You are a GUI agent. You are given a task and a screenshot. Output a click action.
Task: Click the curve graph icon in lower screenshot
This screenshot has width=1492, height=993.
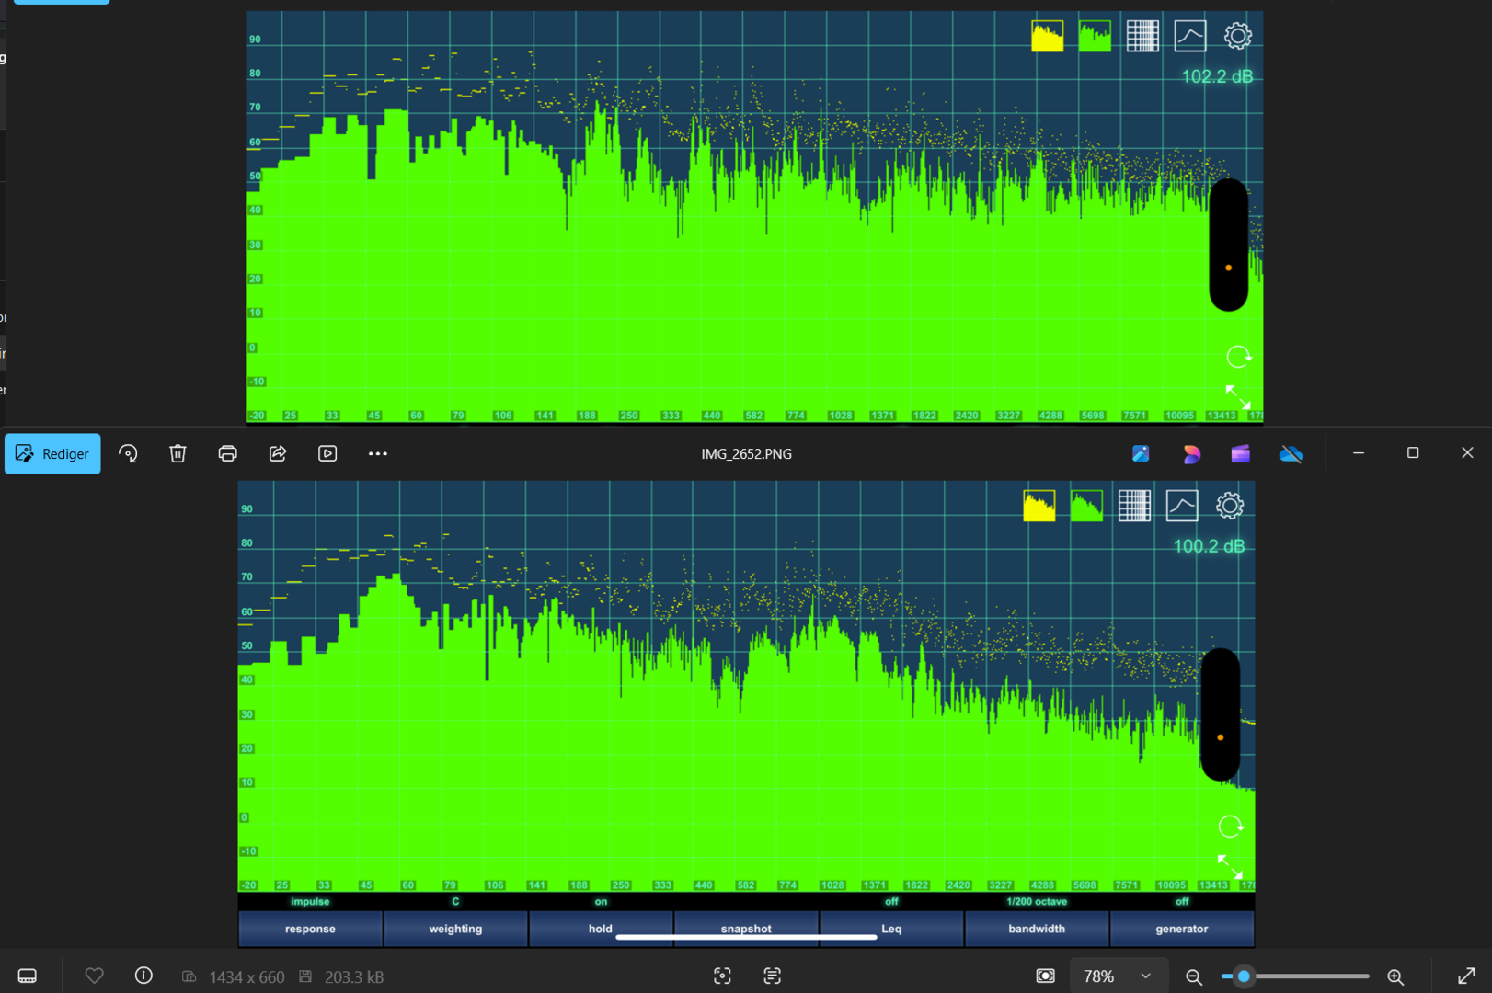click(x=1182, y=507)
